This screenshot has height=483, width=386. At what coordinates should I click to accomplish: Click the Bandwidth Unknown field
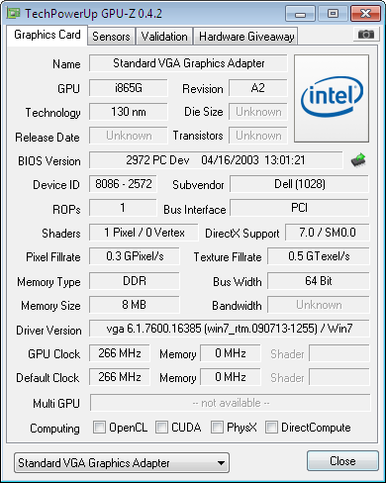point(319,305)
